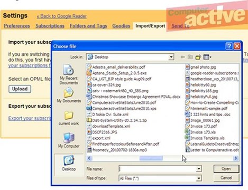Select Letter to Computeractive.odt
This screenshot has width=248, height=190.
(x=212, y=150)
